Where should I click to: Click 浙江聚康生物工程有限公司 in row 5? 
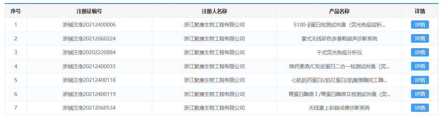click(214, 80)
